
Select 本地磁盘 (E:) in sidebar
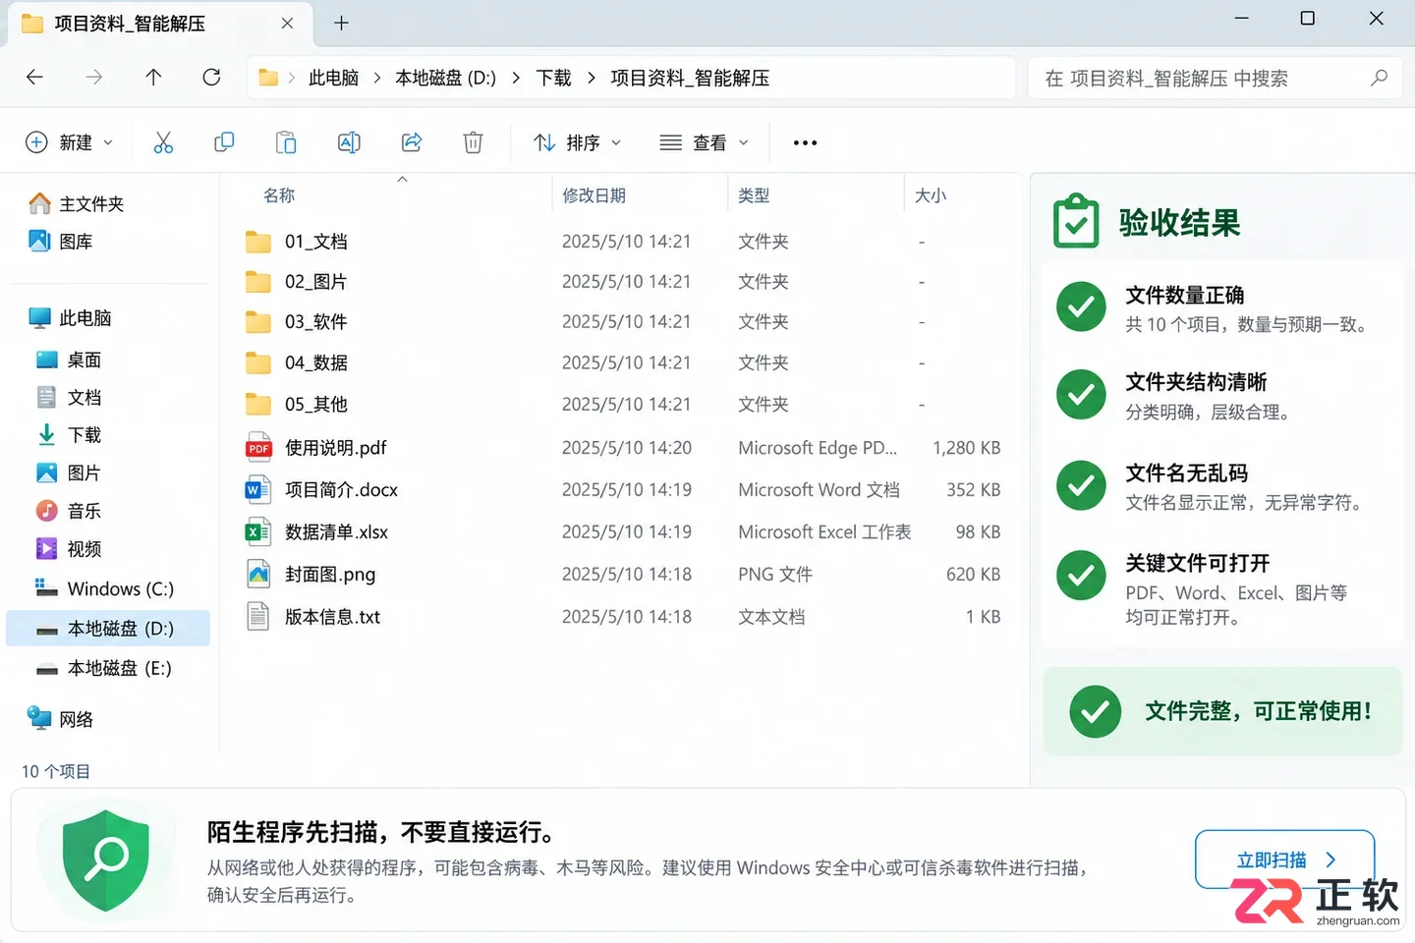[x=104, y=668]
